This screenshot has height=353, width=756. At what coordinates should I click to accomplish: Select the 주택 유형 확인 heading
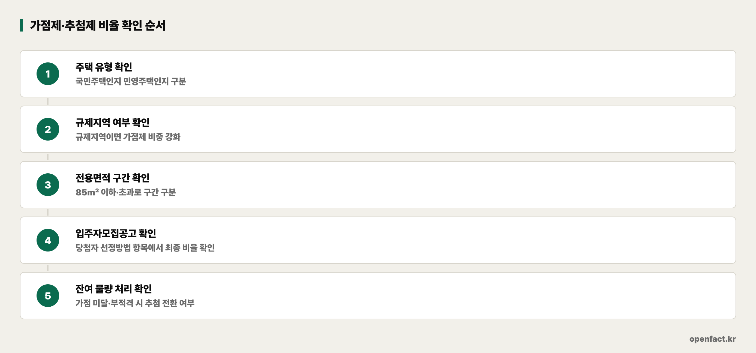pos(104,67)
